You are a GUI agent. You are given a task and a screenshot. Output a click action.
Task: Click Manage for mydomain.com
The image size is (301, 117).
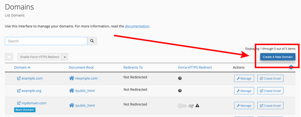click(x=244, y=106)
